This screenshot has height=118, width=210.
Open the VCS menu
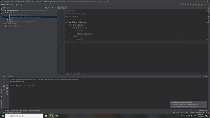point(41,2)
